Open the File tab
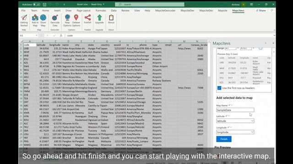The width and height of the screenshot is (293, 164). pos(23,10)
